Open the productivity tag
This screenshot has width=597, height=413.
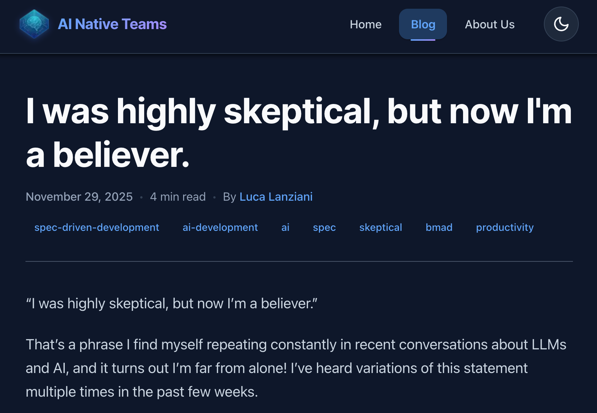point(505,227)
